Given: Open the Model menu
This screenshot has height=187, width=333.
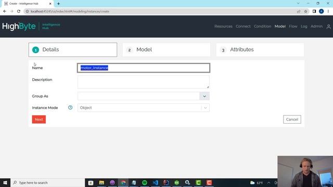Looking at the screenshot, I should (280, 26).
